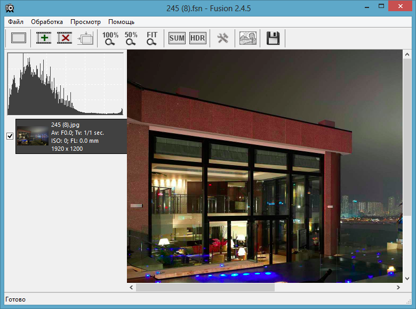This screenshot has width=416, height=309.
Task: Click the vertical scrollbar up arrow
Action: pos(407,54)
